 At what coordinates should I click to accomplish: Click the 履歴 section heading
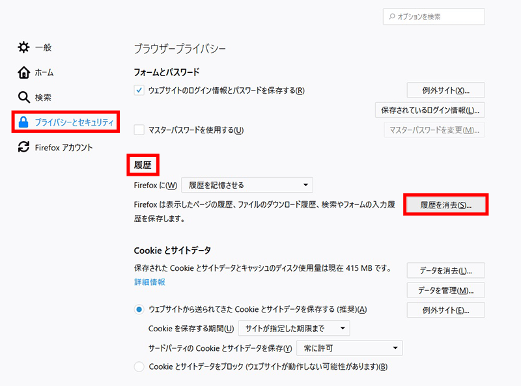[x=143, y=165]
